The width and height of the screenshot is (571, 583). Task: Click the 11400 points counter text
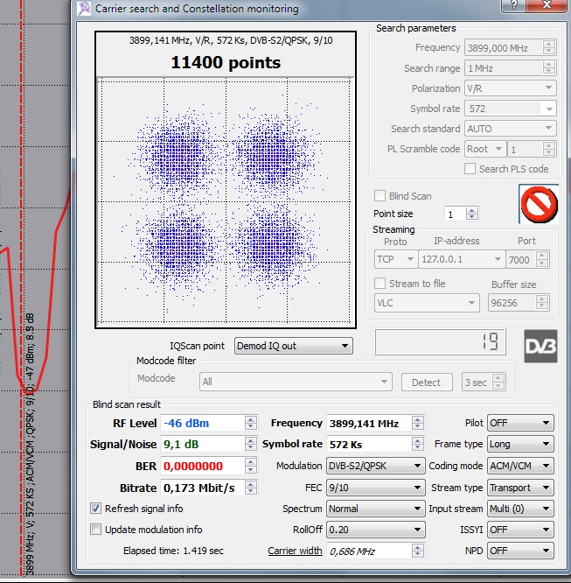[226, 62]
